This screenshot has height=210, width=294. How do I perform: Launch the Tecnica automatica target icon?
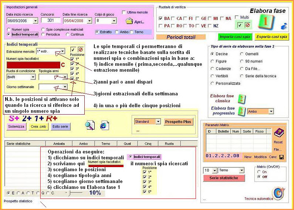(x=278, y=193)
